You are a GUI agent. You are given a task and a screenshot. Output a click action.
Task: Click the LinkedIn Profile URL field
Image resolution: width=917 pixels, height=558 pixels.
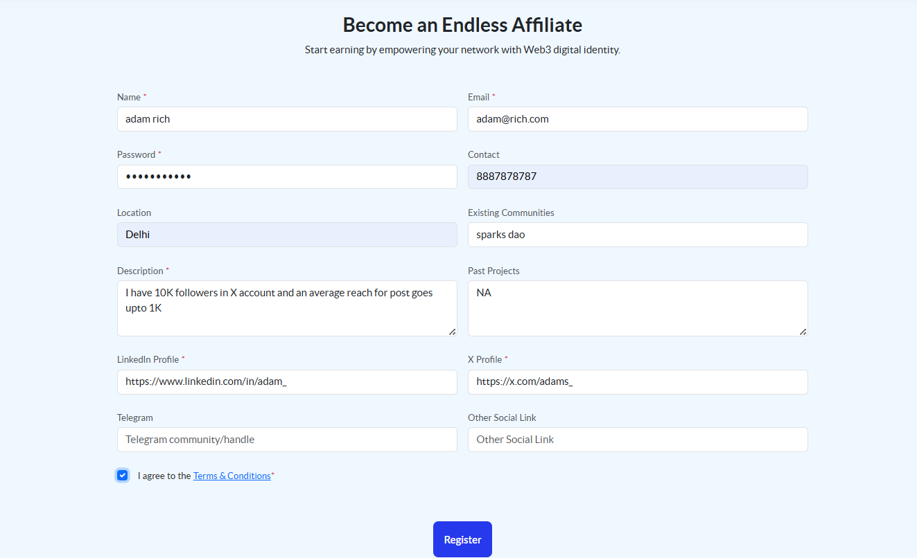coord(287,382)
